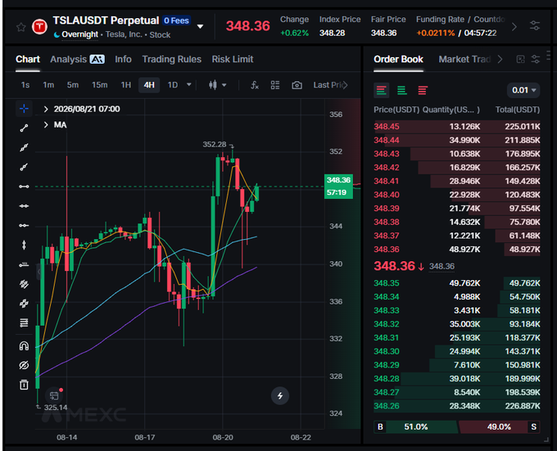Open the chart layout grid icon

point(275,85)
